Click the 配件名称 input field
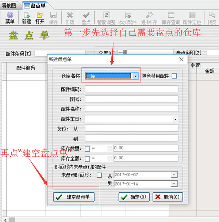The width and height of the screenshot is (219, 222). [131, 109]
